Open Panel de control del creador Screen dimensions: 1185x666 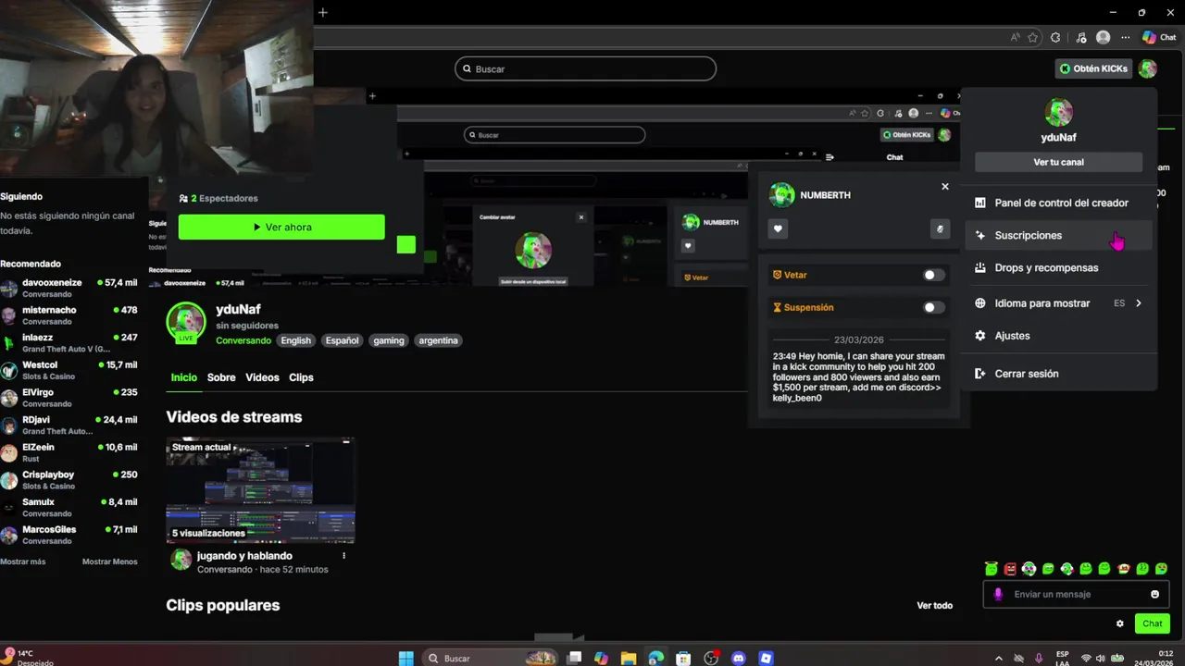point(1058,203)
